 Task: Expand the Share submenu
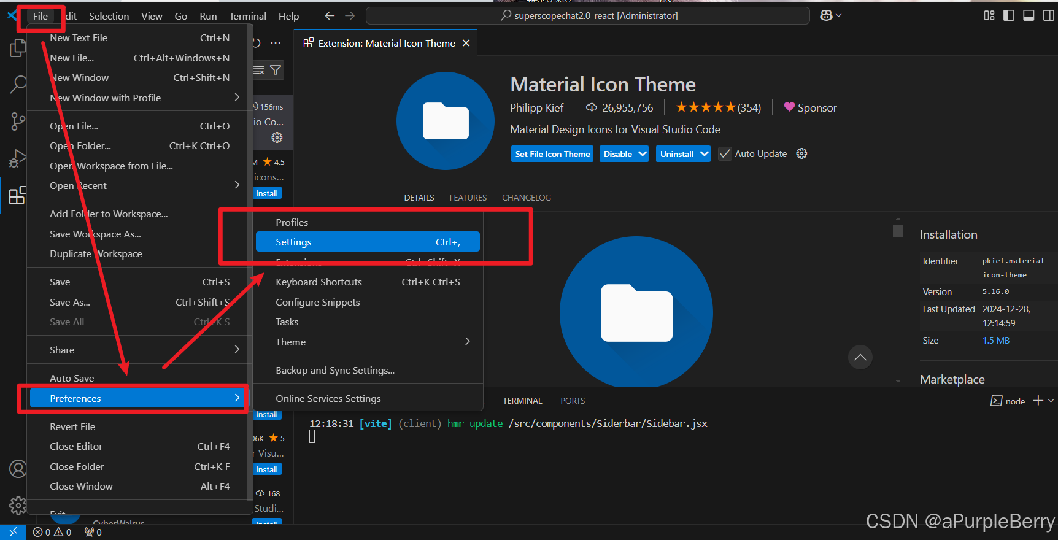point(139,350)
